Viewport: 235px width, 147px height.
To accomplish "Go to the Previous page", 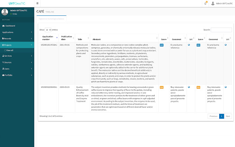I will click(213, 116).
